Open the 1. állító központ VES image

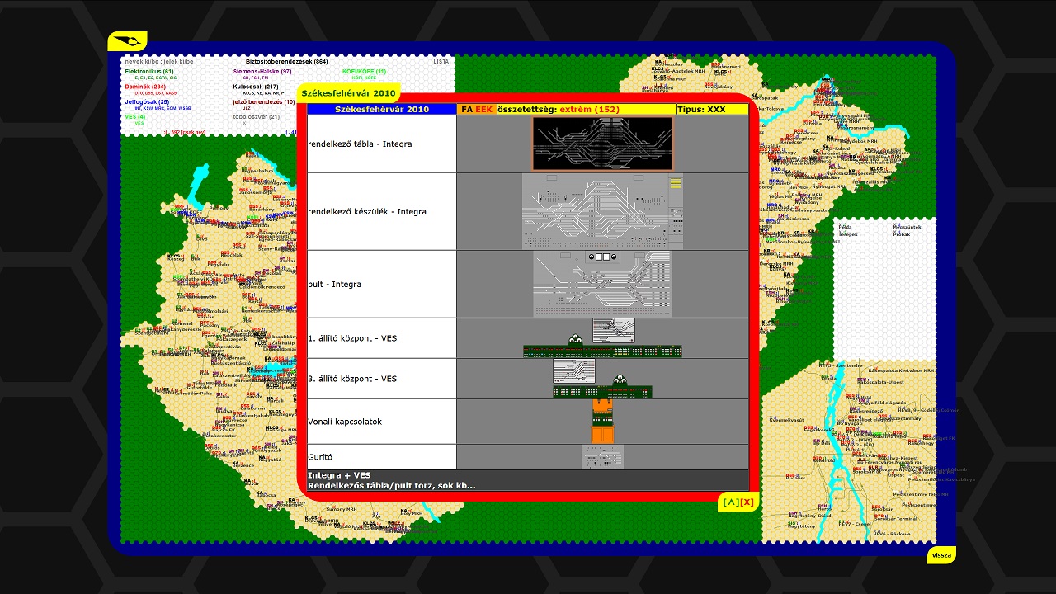pos(602,338)
